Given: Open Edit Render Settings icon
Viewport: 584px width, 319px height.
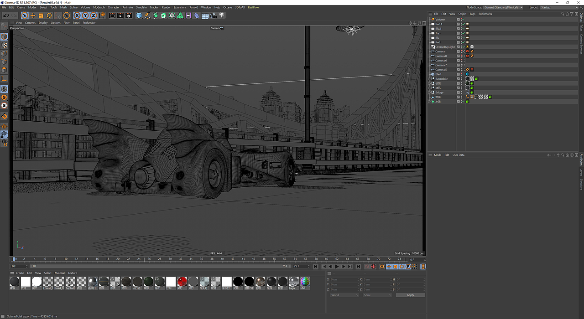Looking at the screenshot, I should click(x=129, y=15).
